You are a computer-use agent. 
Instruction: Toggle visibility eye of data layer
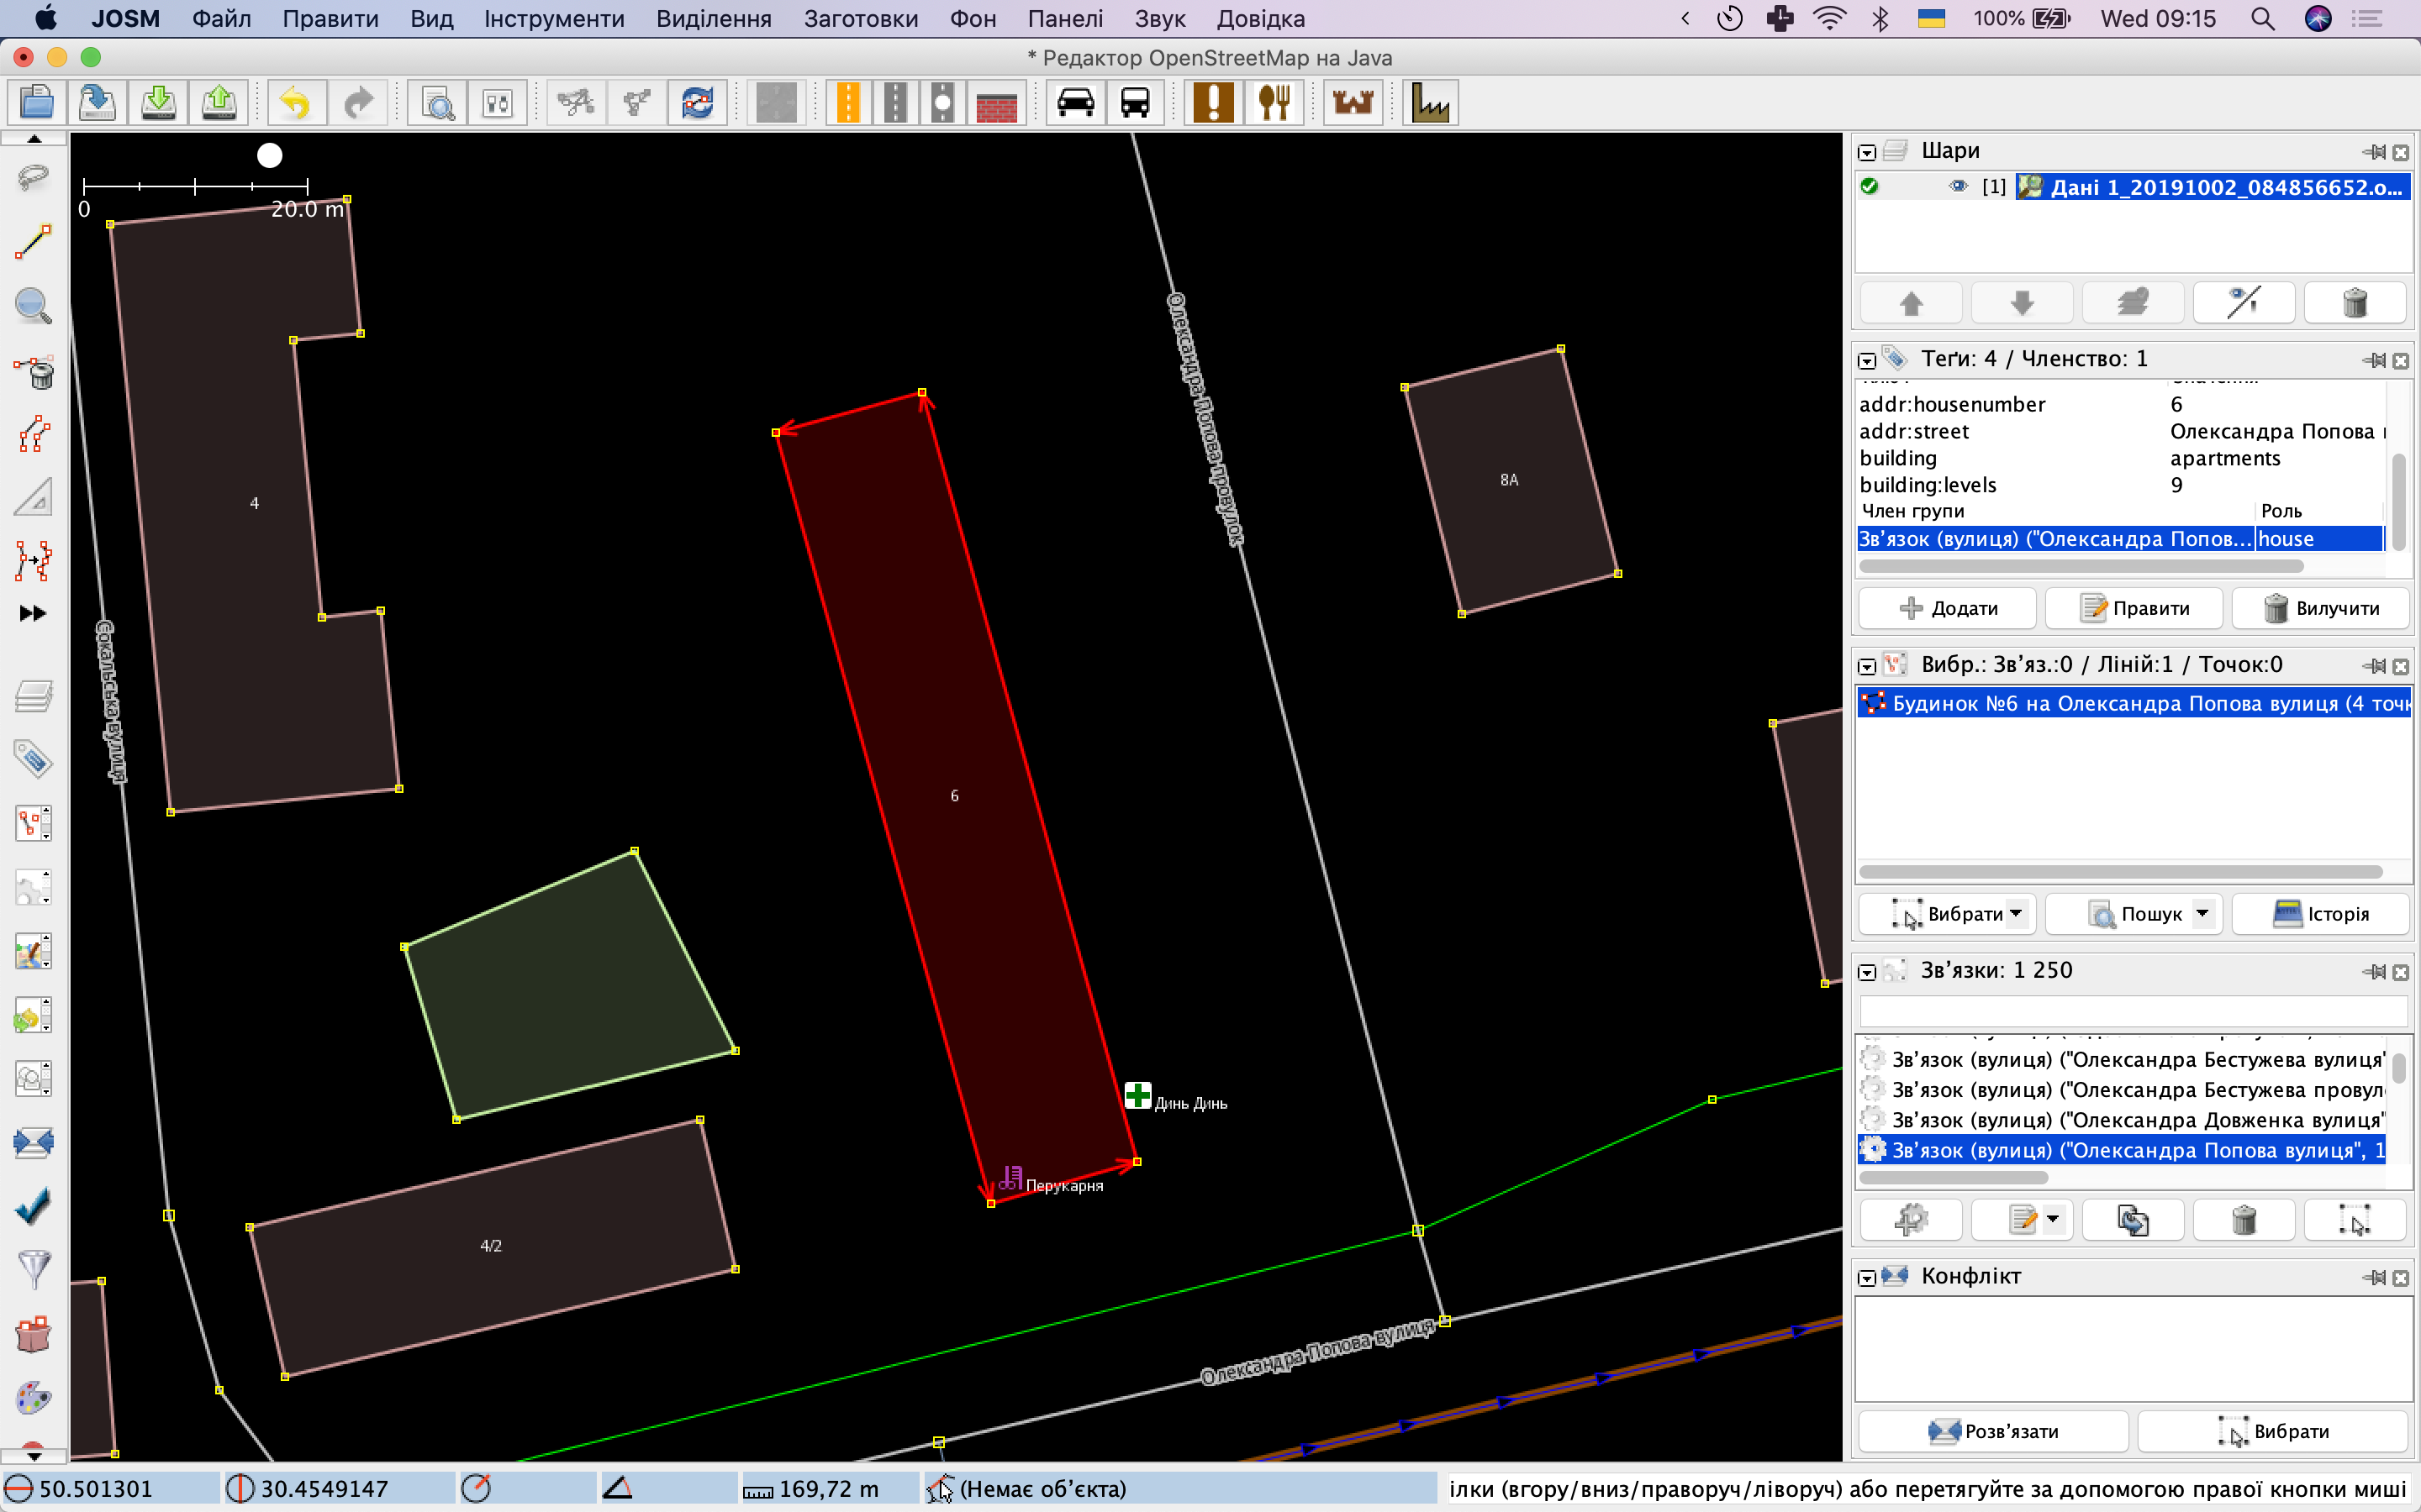[x=1959, y=187]
